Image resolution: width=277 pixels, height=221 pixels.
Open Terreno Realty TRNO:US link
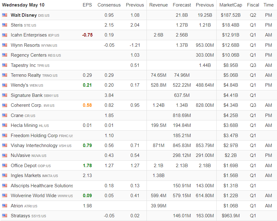pos(34,75)
